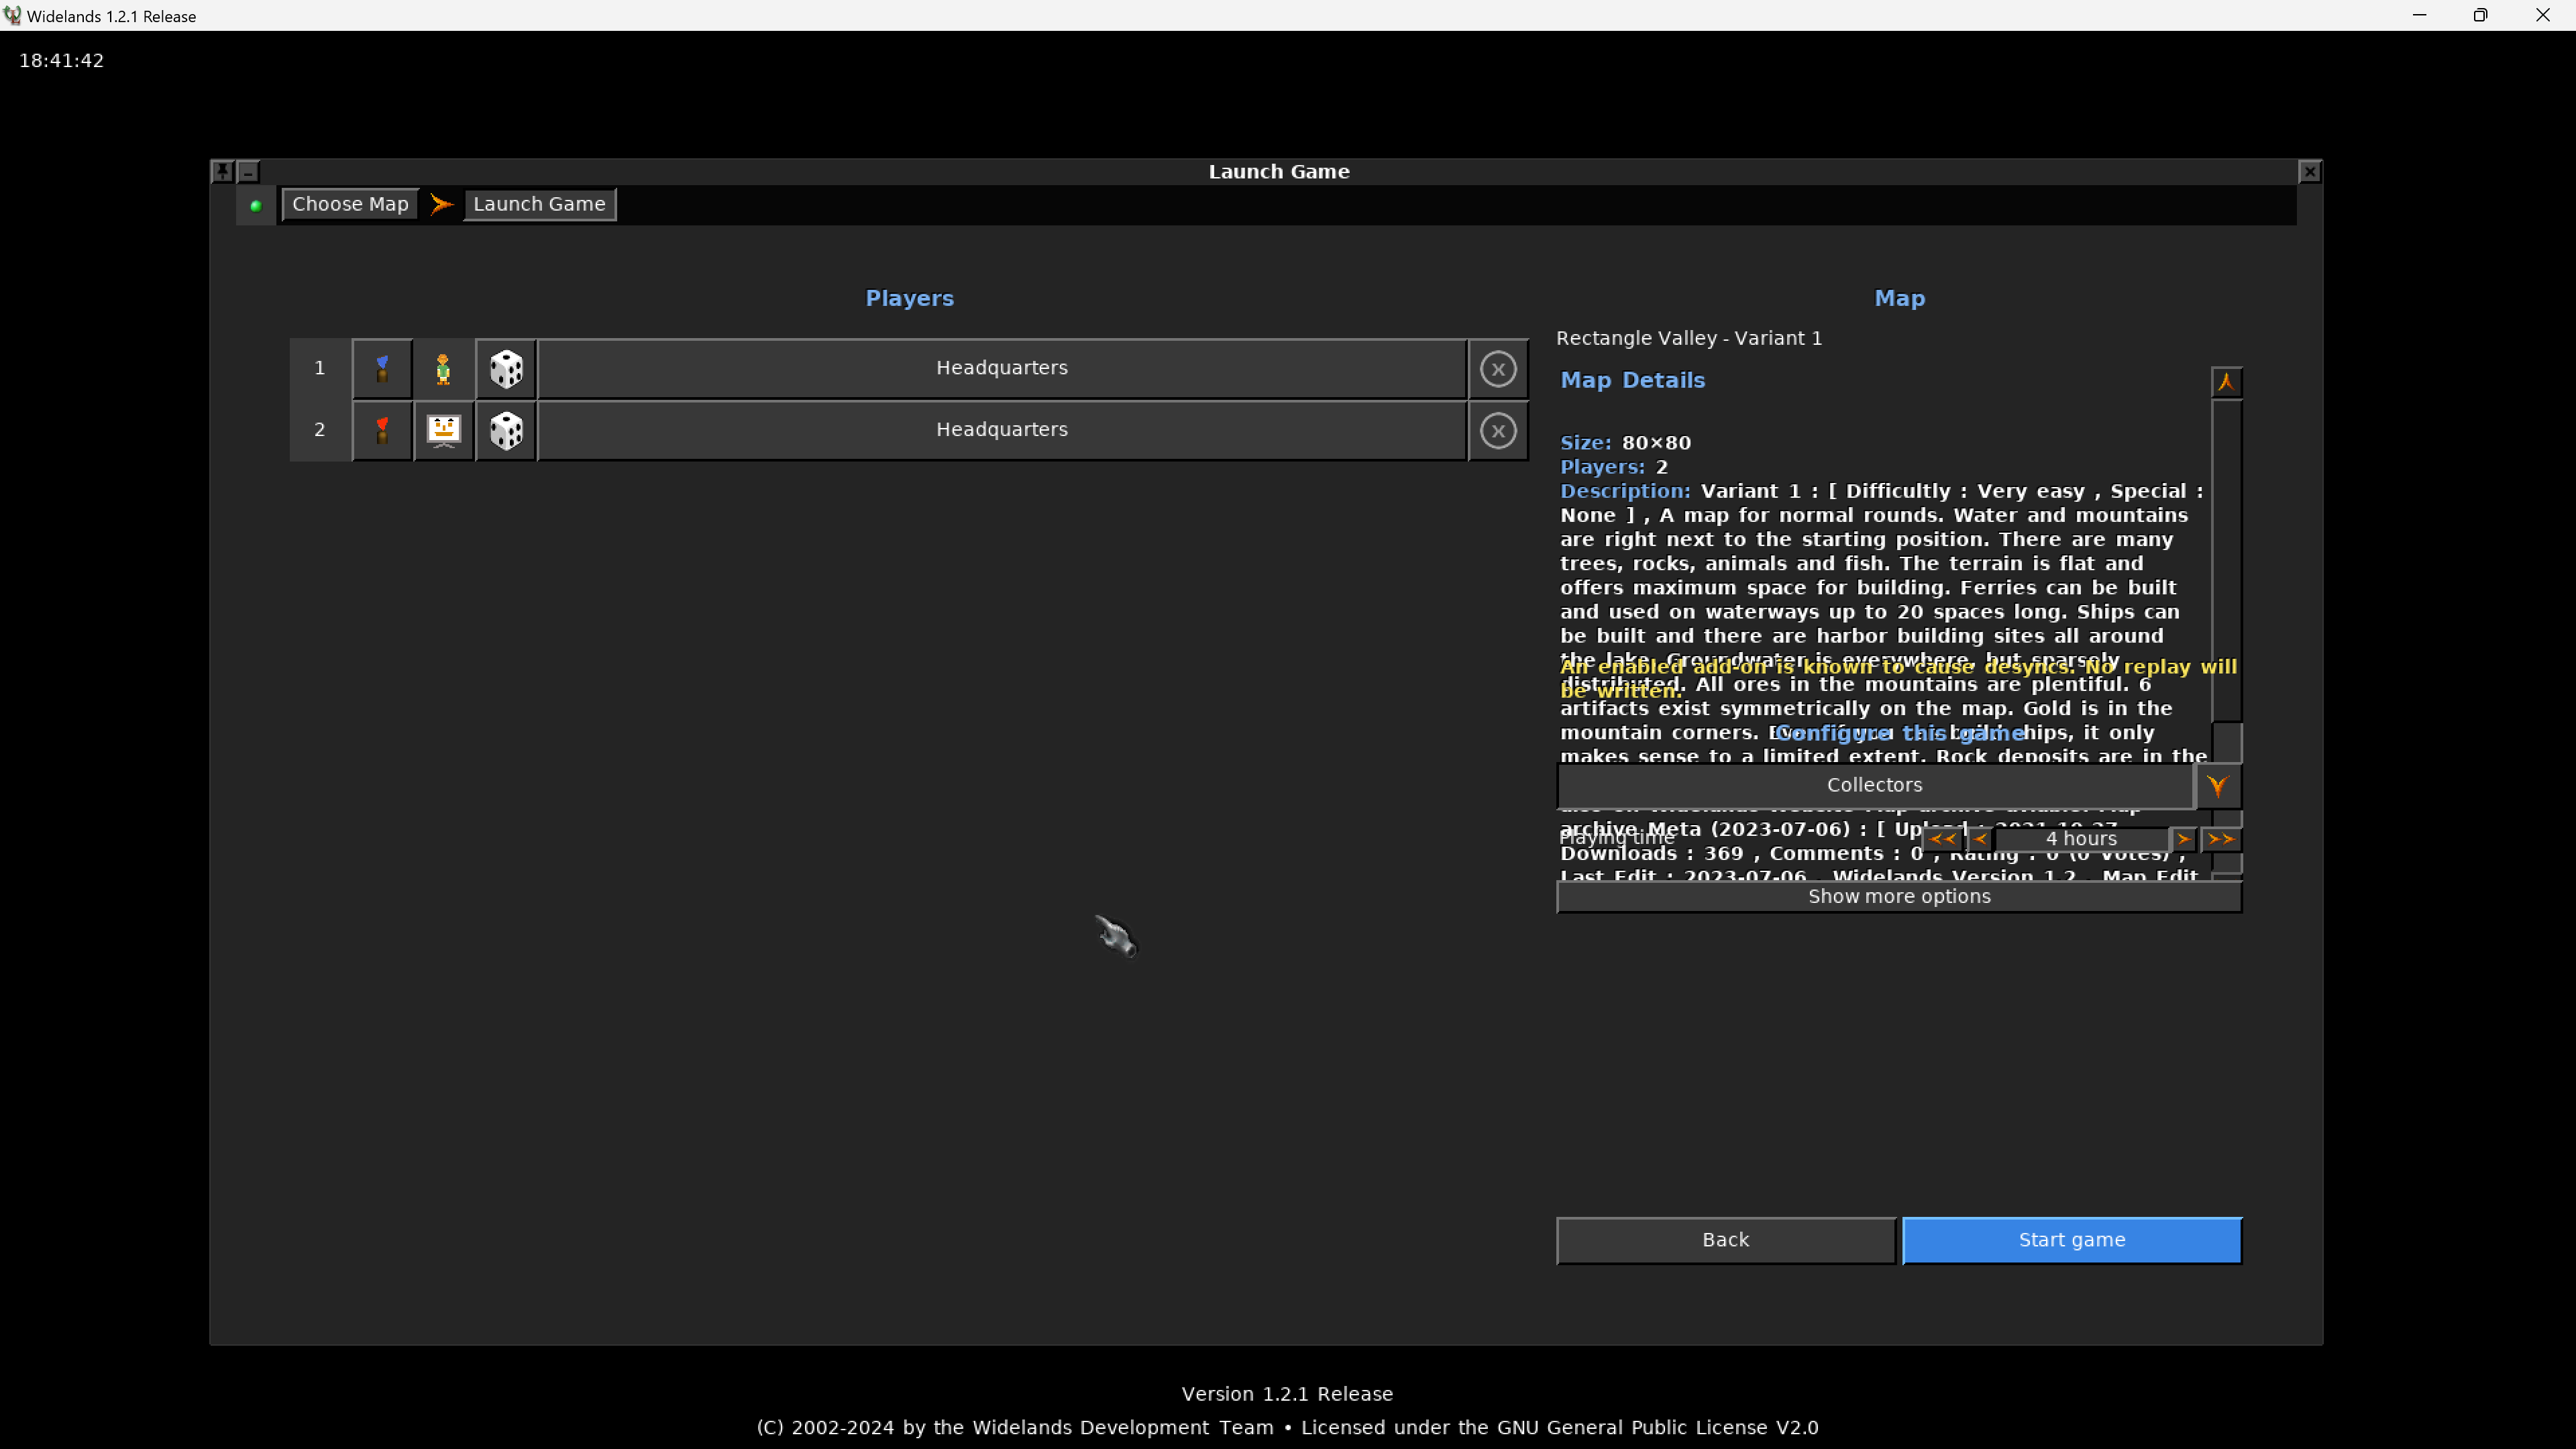
Task: Click the Back button
Action: [x=1725, y=1240]
